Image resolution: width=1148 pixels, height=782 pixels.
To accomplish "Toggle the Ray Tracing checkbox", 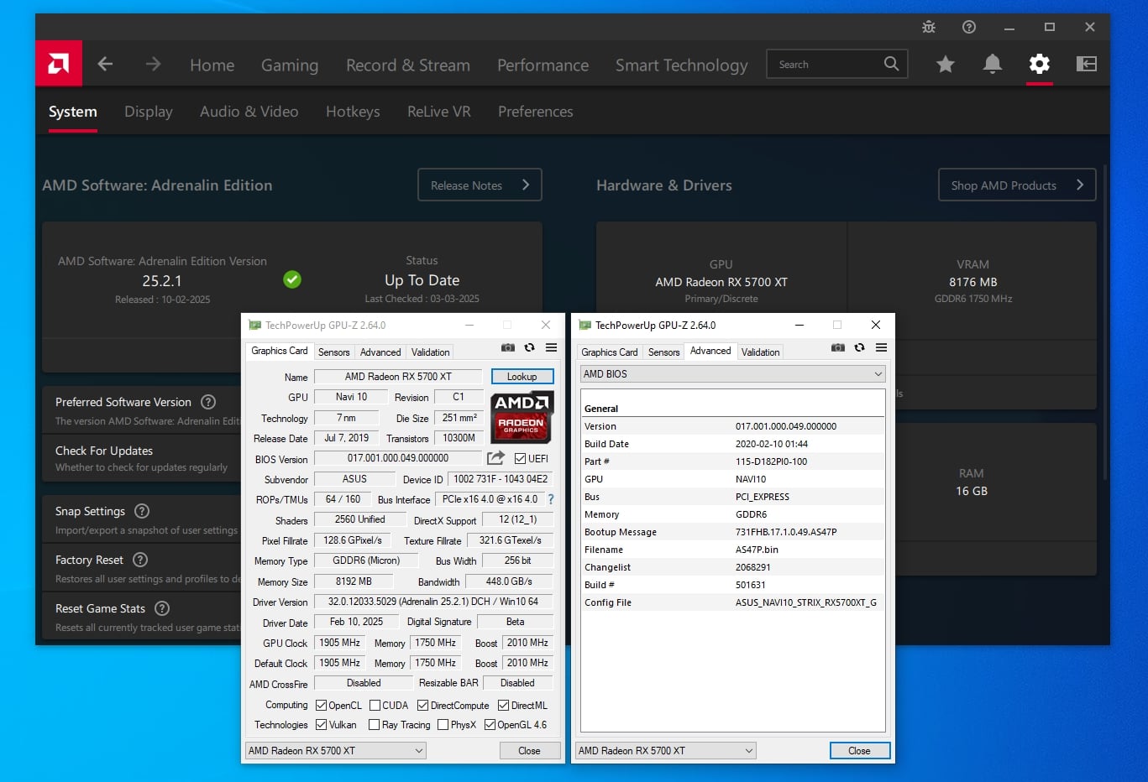I will pyautogui.click(x=374, y=724).
